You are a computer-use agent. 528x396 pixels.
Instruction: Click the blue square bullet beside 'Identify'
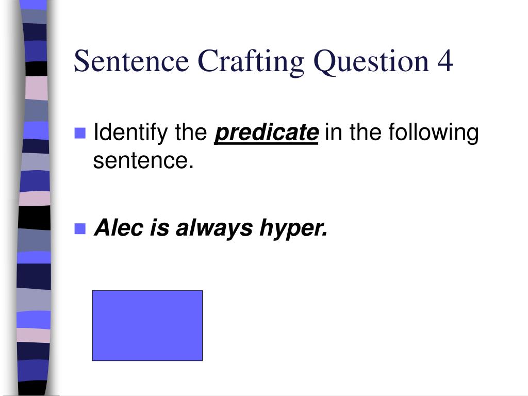pyautogui.click(x=80, y=133)
